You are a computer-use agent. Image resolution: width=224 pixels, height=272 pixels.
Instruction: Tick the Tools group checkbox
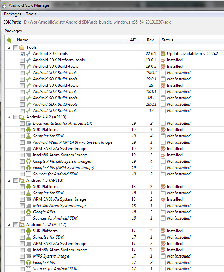point(15,47)
